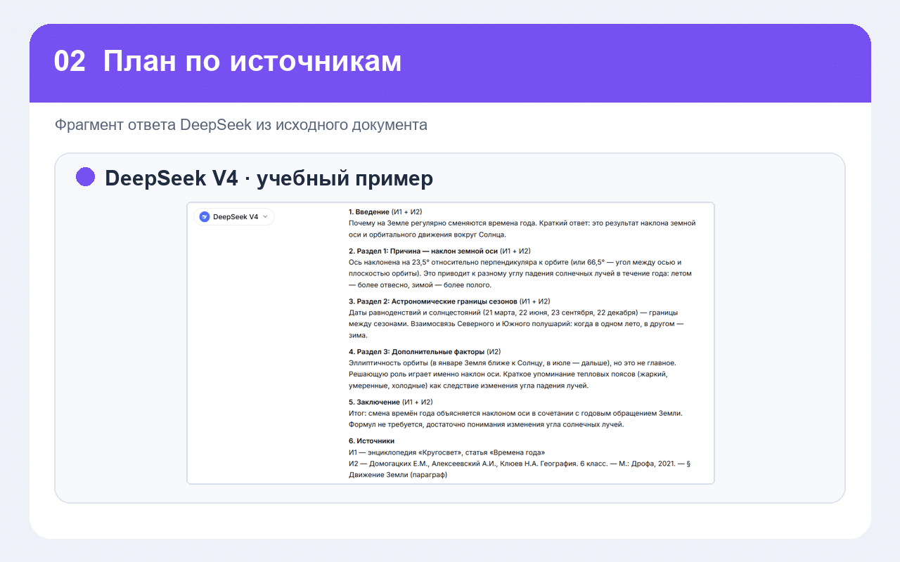
Task: Click heading "3. Раздел 2: Астрономические границы сезонов"
Action: 432,301
